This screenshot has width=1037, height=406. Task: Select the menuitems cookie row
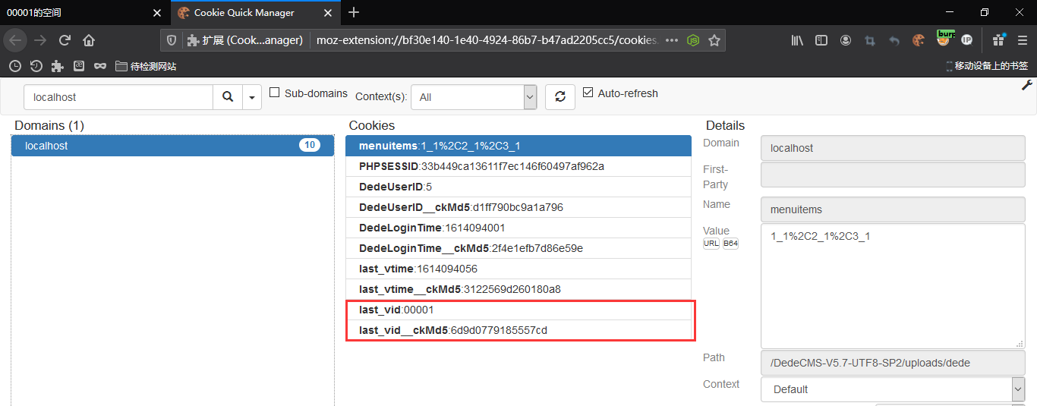click(518, 146)
